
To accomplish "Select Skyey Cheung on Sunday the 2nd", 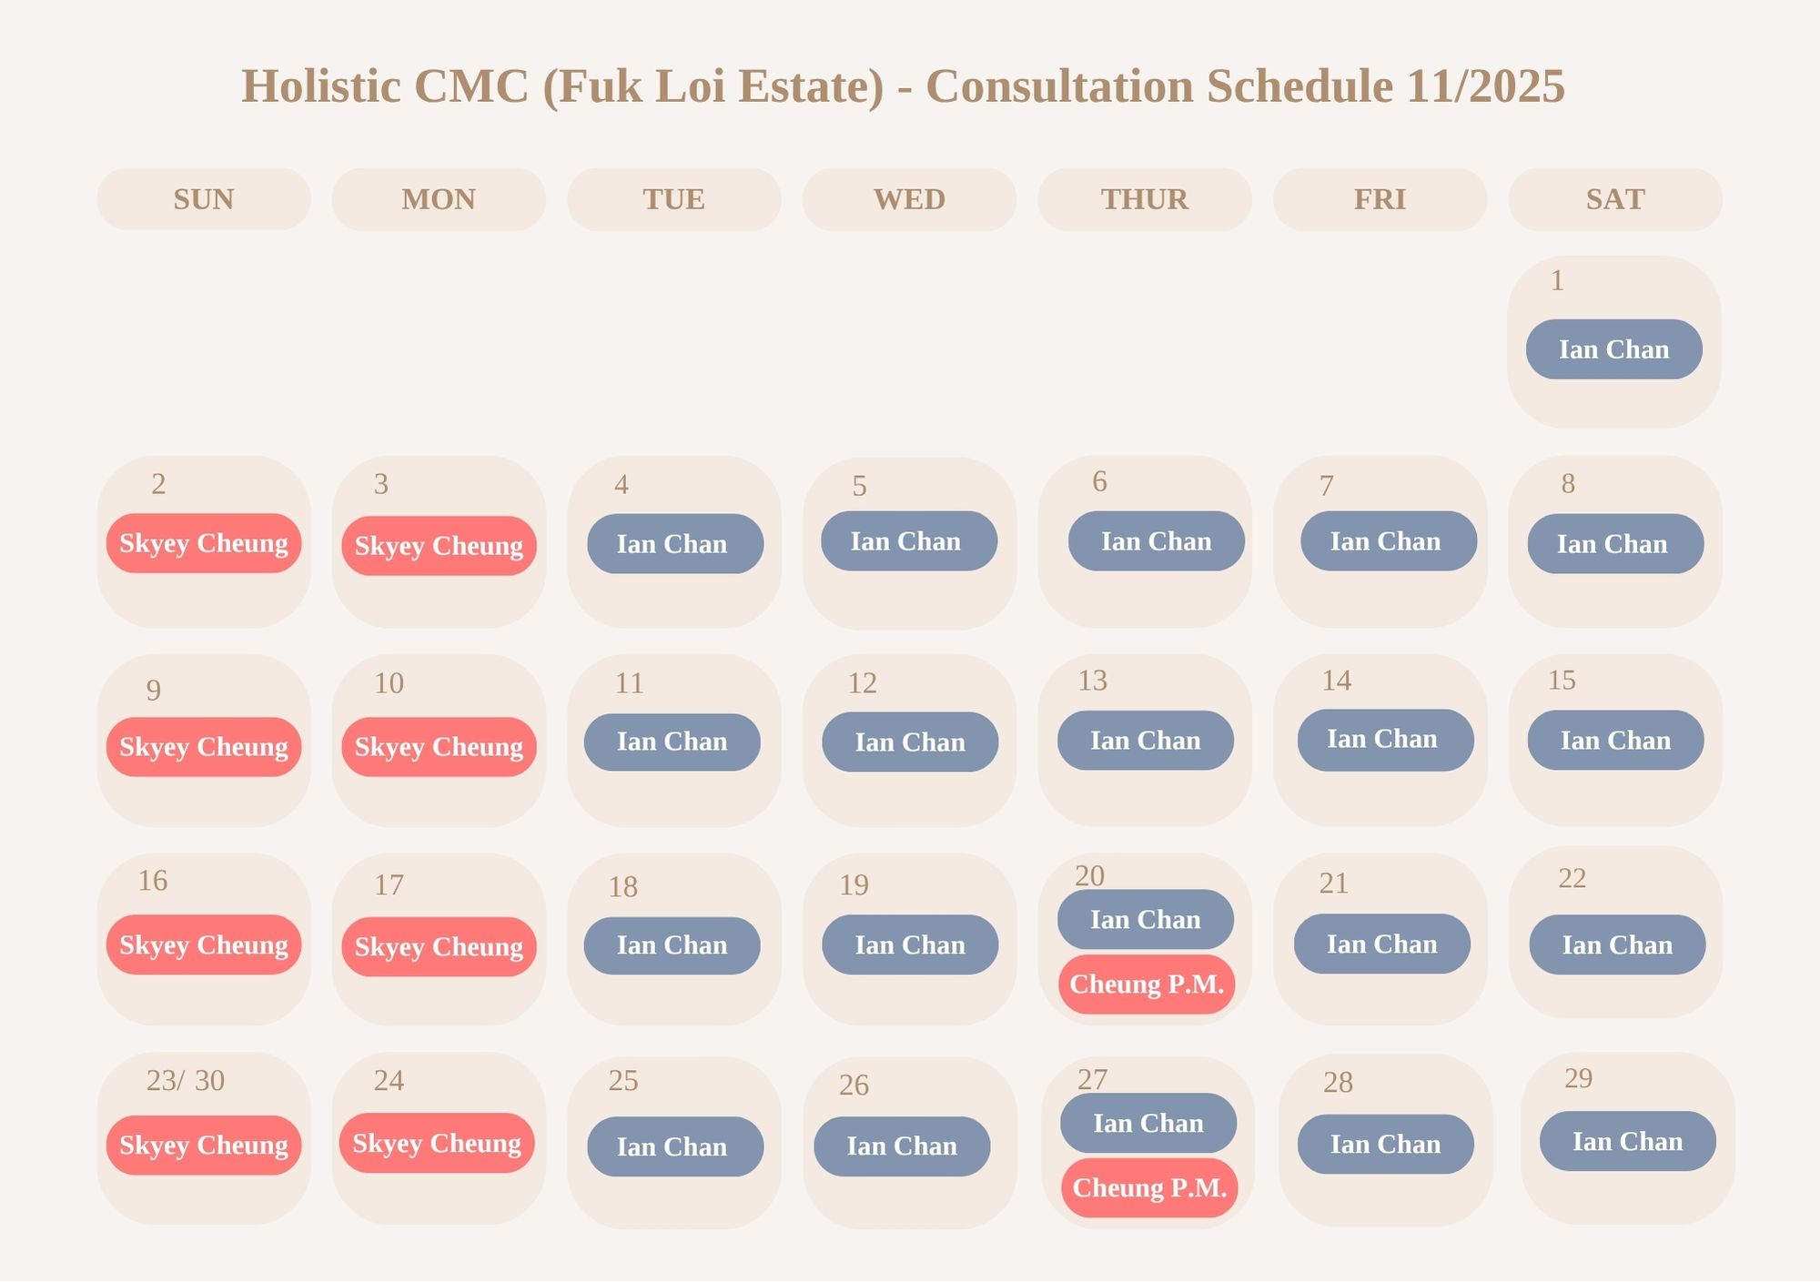I will [x=204, y=543].
